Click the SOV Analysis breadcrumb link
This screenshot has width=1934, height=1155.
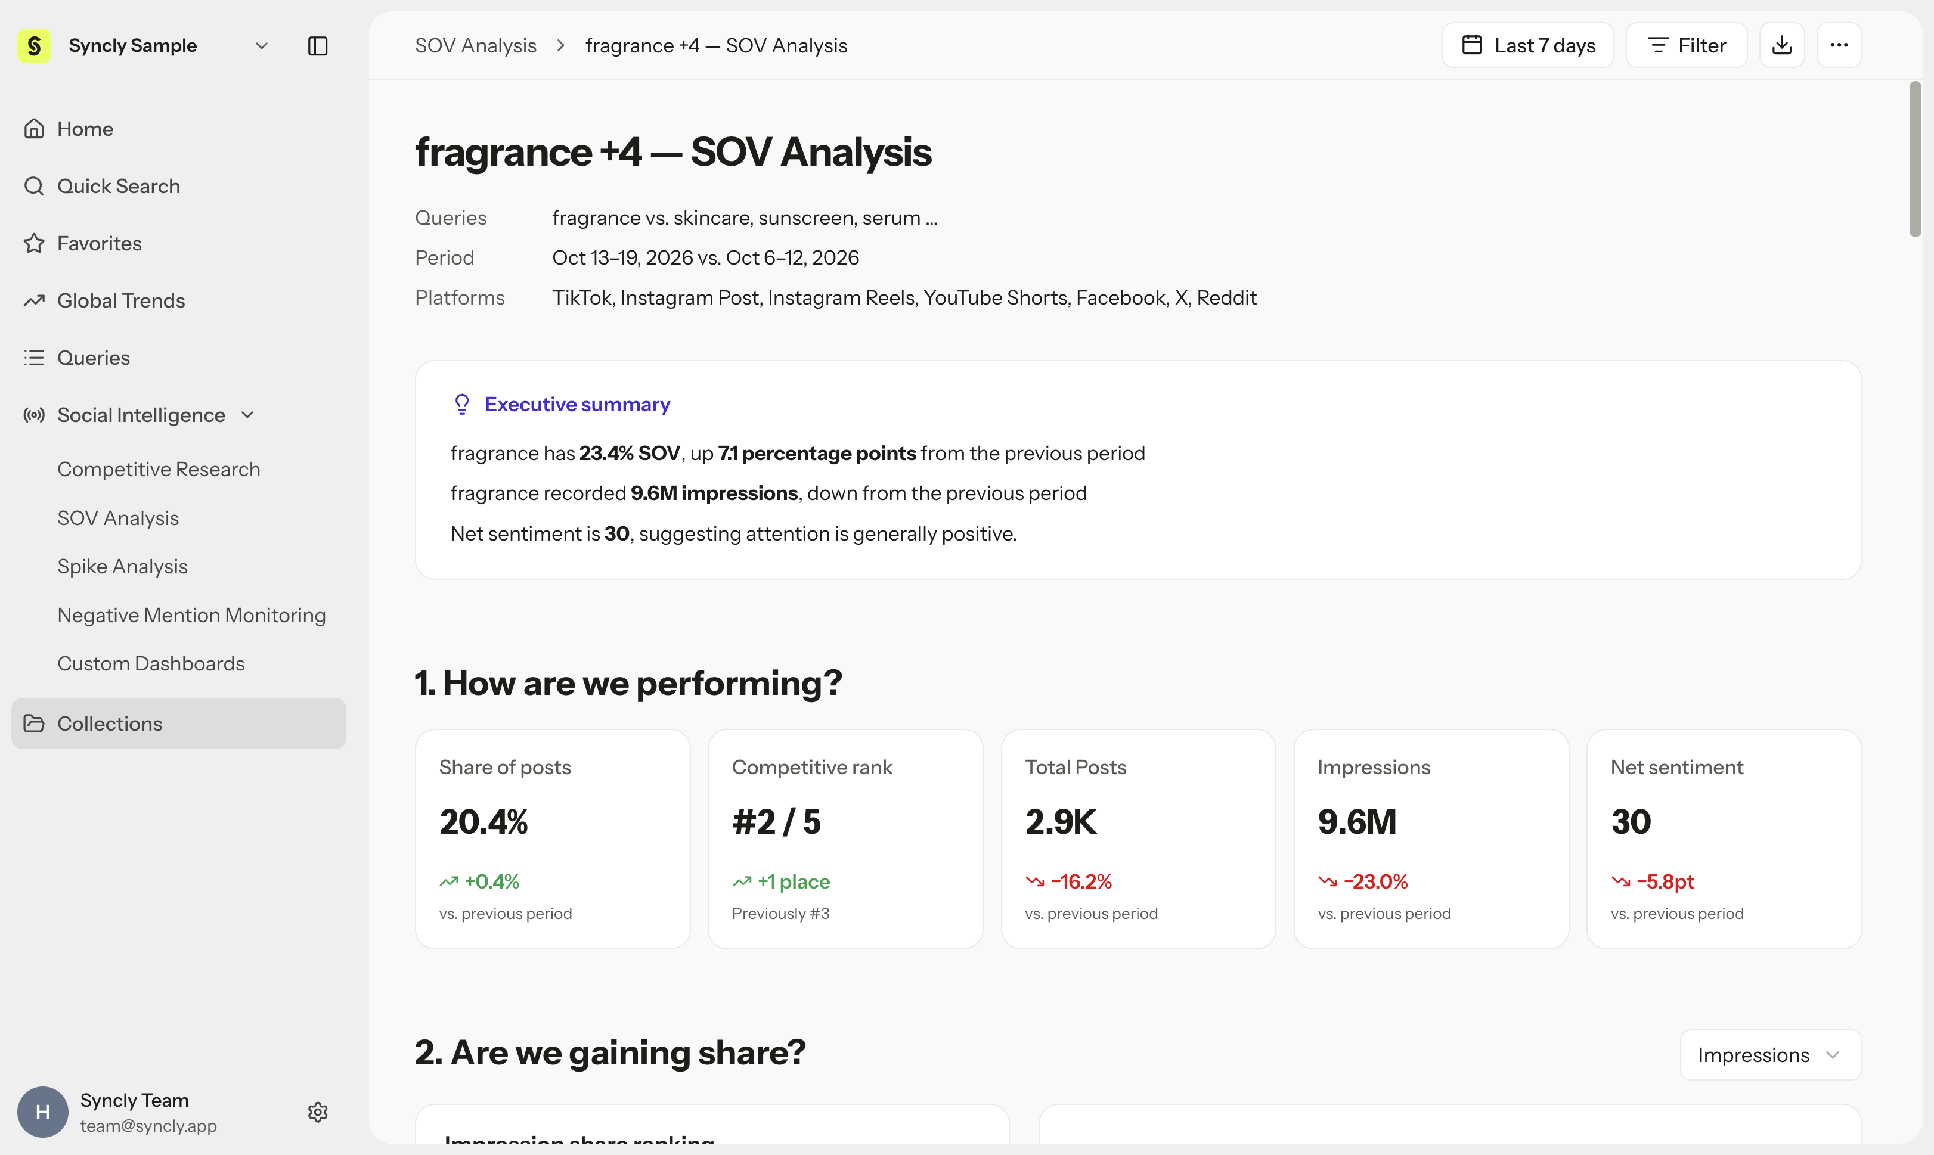click(x=476, y=46)
